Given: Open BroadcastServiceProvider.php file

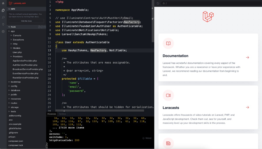Looking at the screenshot, I should (x=28, y=69).
